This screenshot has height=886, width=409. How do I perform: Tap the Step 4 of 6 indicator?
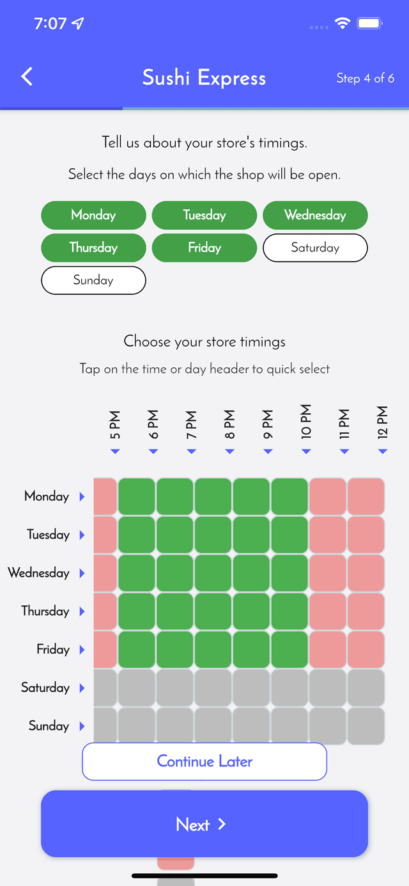coord(365,78)
